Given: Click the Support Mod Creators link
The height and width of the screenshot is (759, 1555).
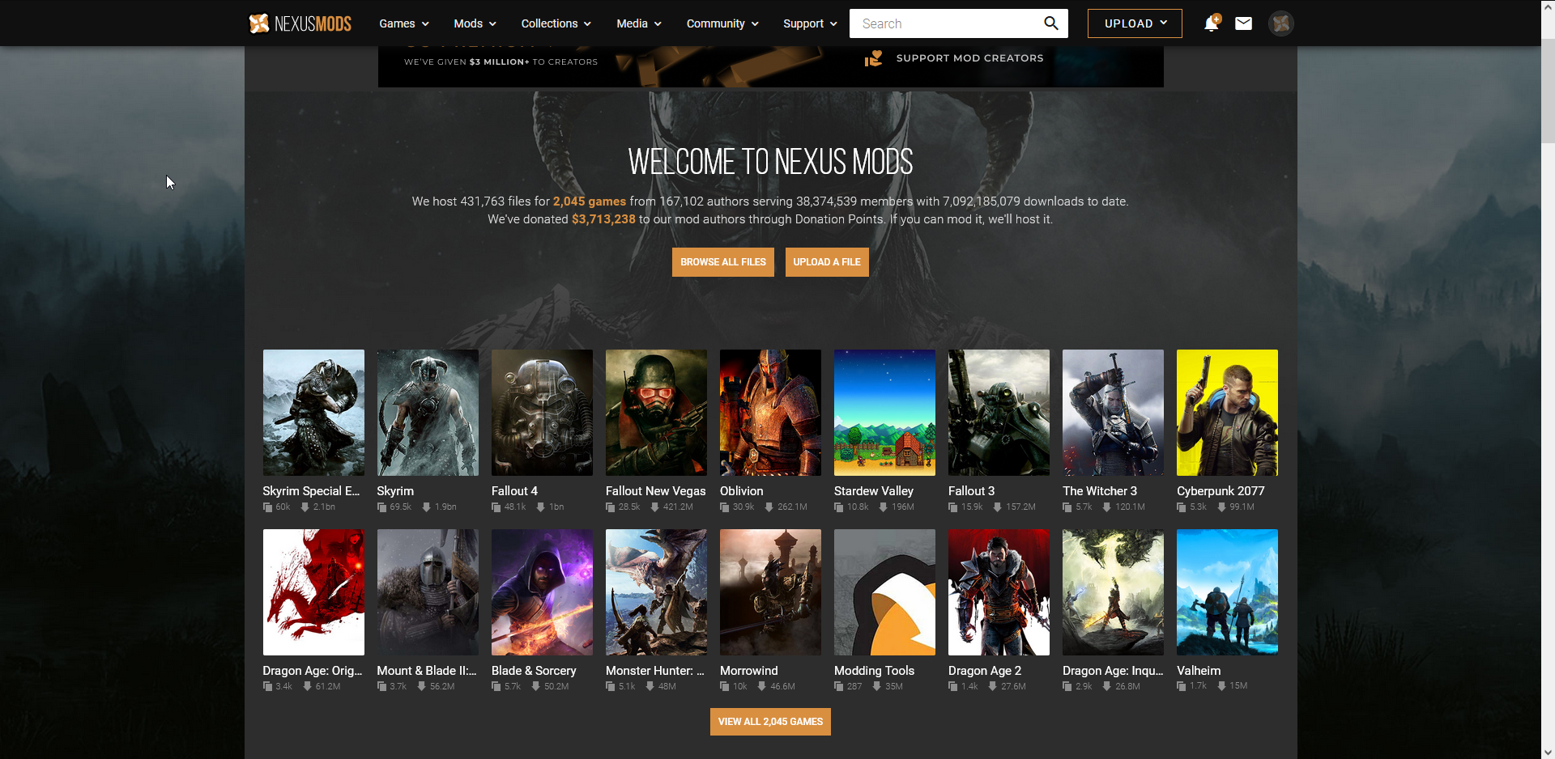Looking at the screenshot, I should pyautogui.click(x=969, y=58).
